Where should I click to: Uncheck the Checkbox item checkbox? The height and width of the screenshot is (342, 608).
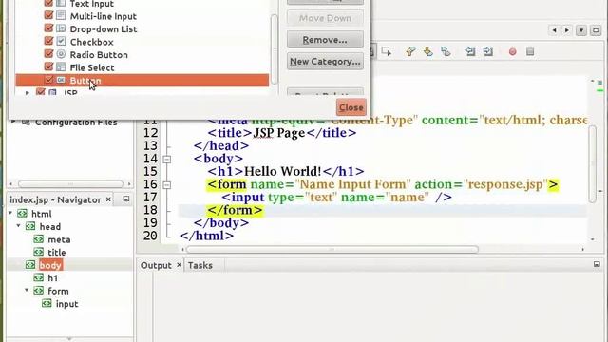click(48, 41)
